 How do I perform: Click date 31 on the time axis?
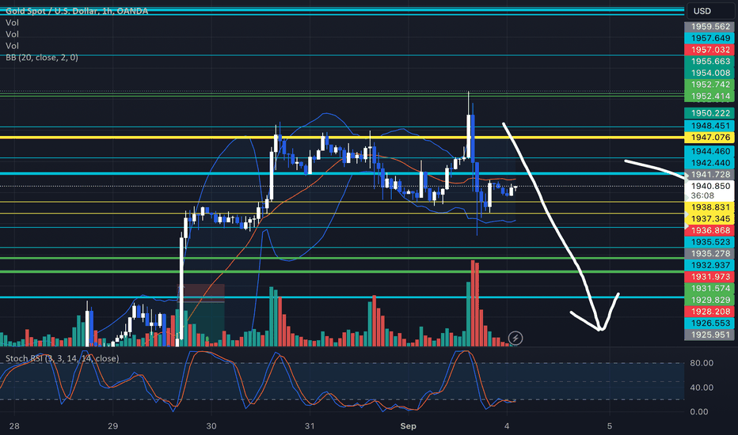tap(310, 426)
